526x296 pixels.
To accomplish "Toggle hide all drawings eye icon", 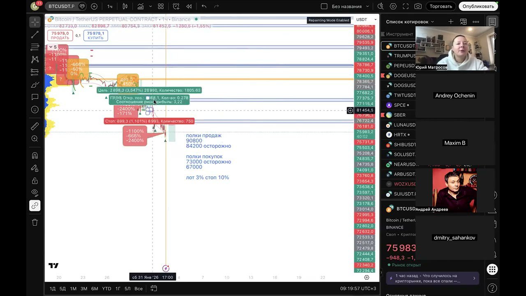I will pyautogui.click(x=35, y=192).
